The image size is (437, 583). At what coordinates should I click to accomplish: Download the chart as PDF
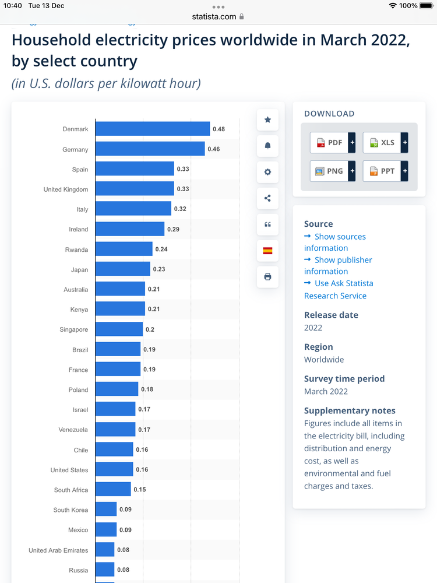[329, 142]
